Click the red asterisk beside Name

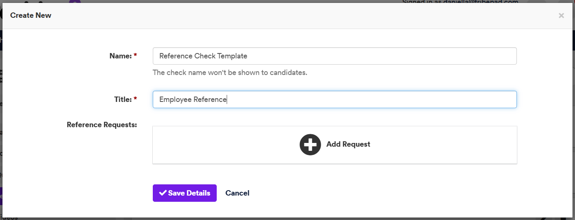tap(135, 56)
